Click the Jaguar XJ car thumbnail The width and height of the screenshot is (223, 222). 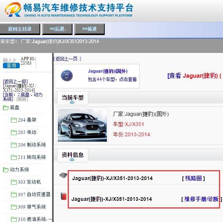tap(82, 125)
